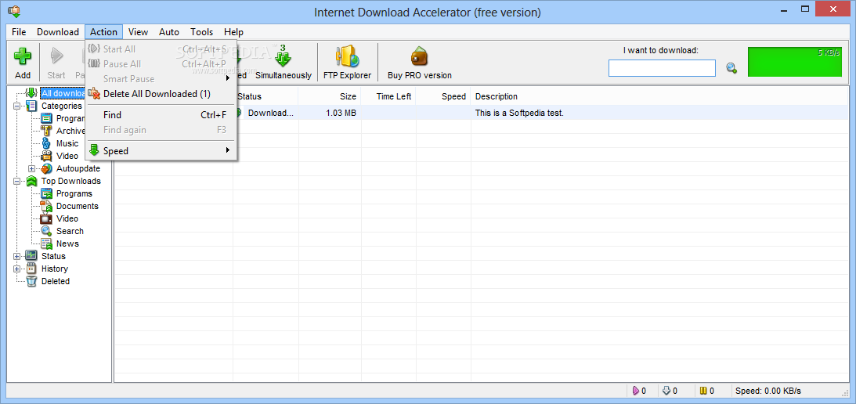Sort by the Size column header

(330, 96)
